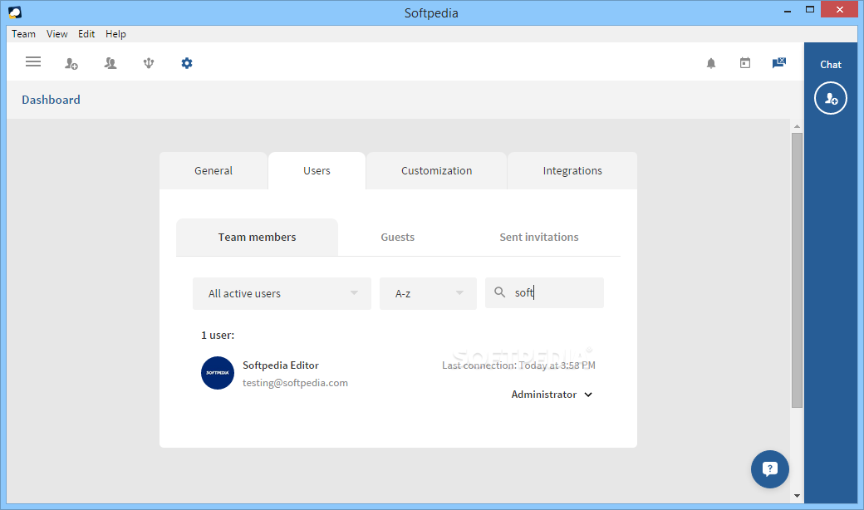Select the Team members sub-tab
Image resolution: width=864 pixels, height=510 pixels.
tap(257, 238)
